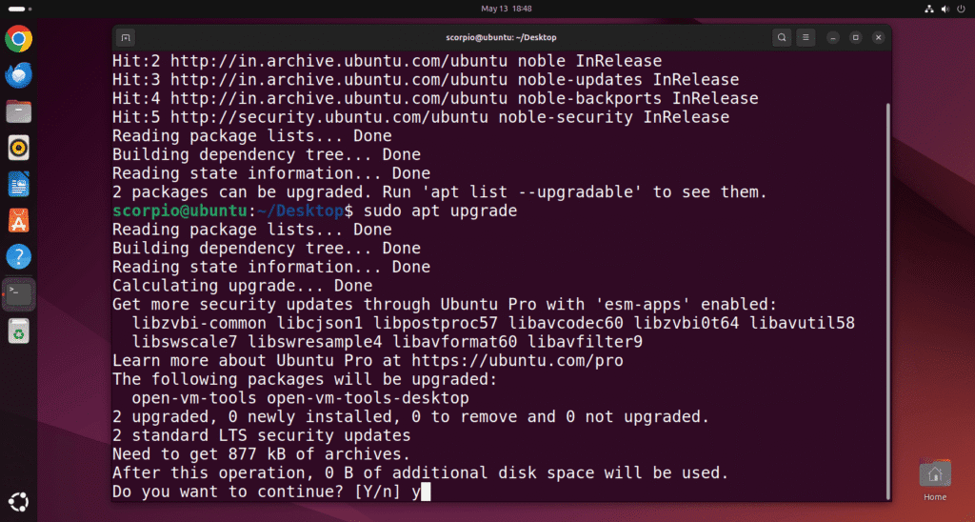Launch Thunderbird mail from the dock
Image resolution: width=975 pixels, height=522 pixels.
coord(19,75)
